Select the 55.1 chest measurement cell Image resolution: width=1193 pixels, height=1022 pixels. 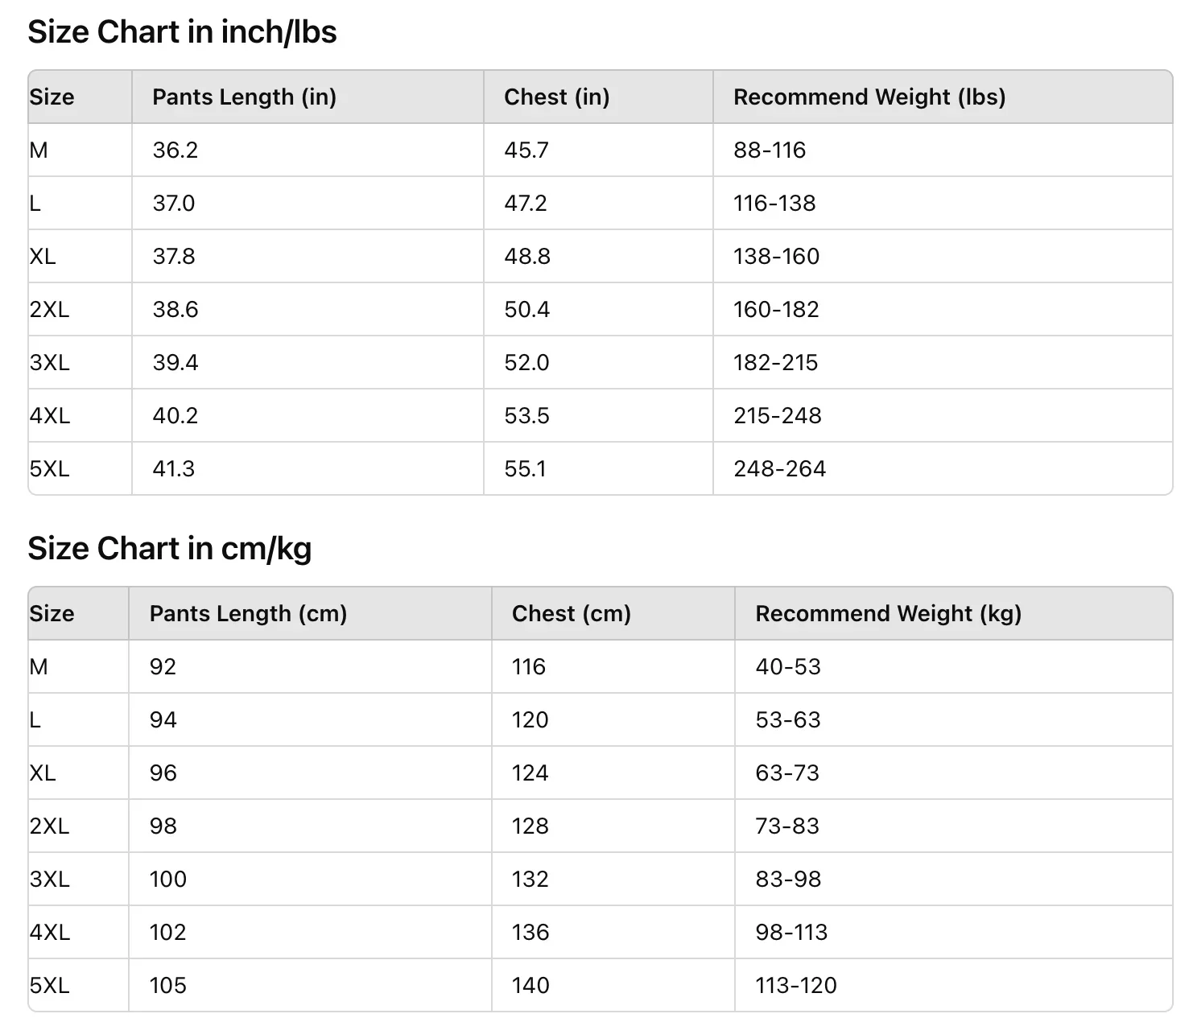click(x=525, y=469)
